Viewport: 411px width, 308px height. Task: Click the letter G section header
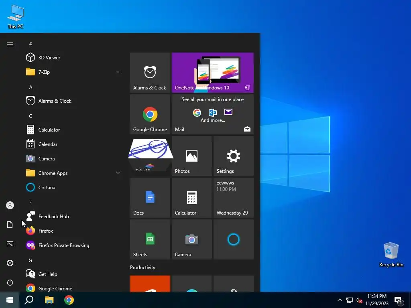31,260
